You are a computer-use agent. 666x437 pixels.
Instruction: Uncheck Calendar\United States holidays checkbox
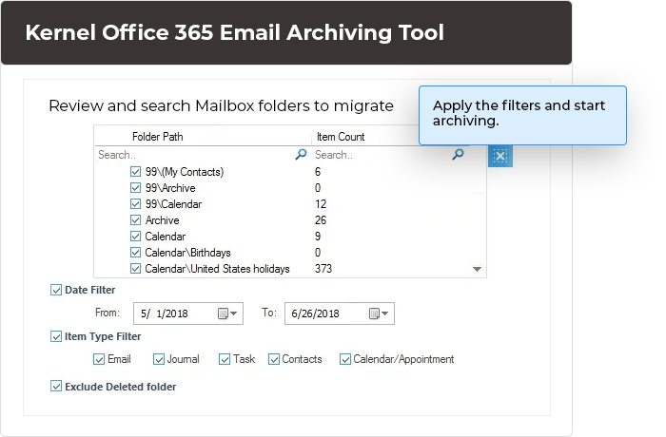(135, 269)
